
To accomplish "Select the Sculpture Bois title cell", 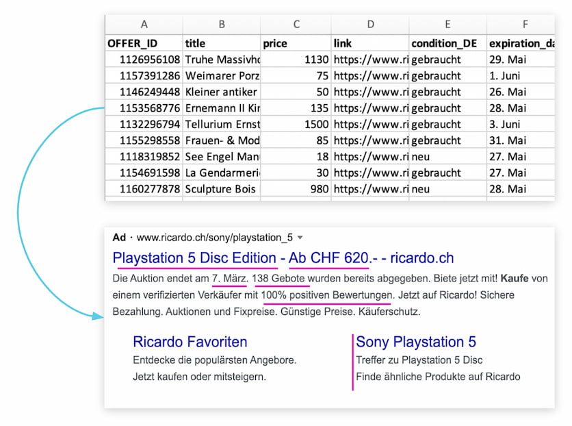I will tap(222, 189).
